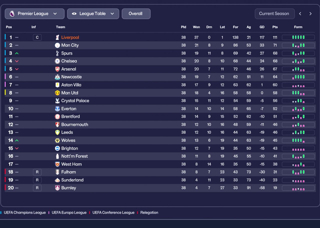Click the Arsenal club crest
320x228 pixels.
pyautogui.click(x=57, y=69)
